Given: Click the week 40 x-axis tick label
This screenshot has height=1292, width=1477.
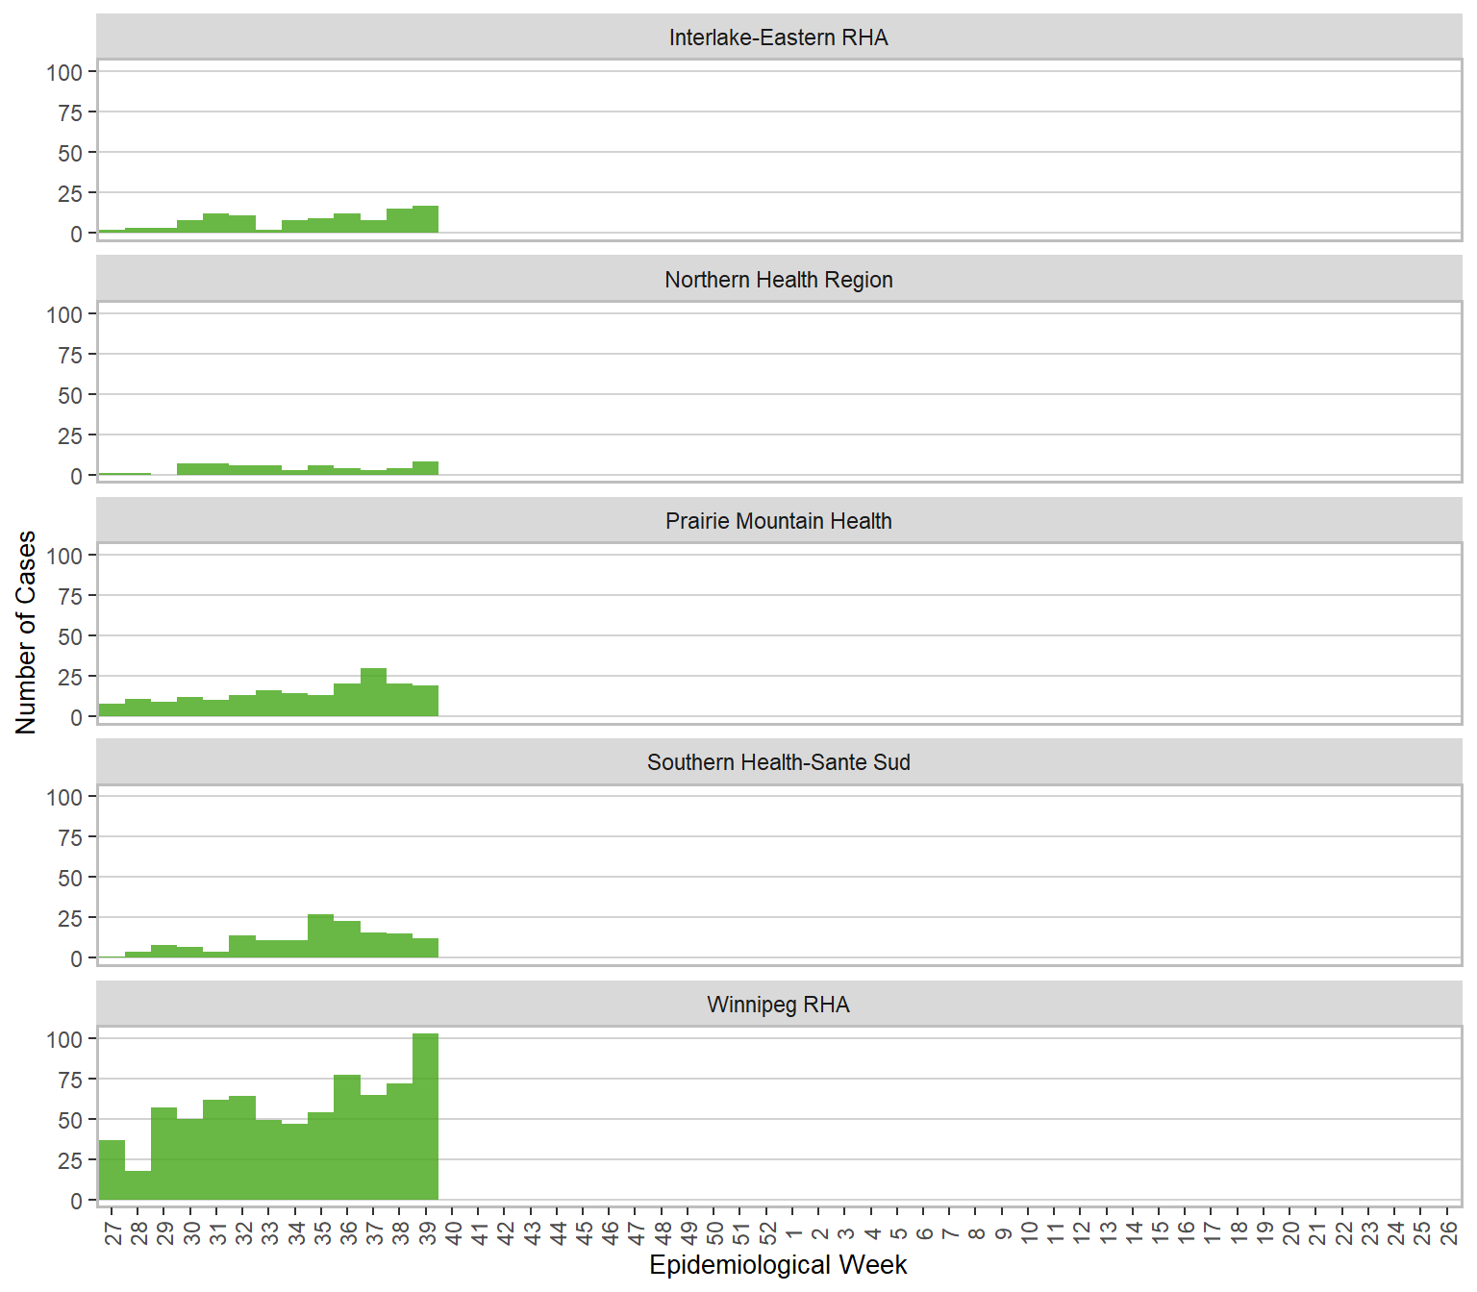Looking at the screenshot, I should tap(452, 1232).
